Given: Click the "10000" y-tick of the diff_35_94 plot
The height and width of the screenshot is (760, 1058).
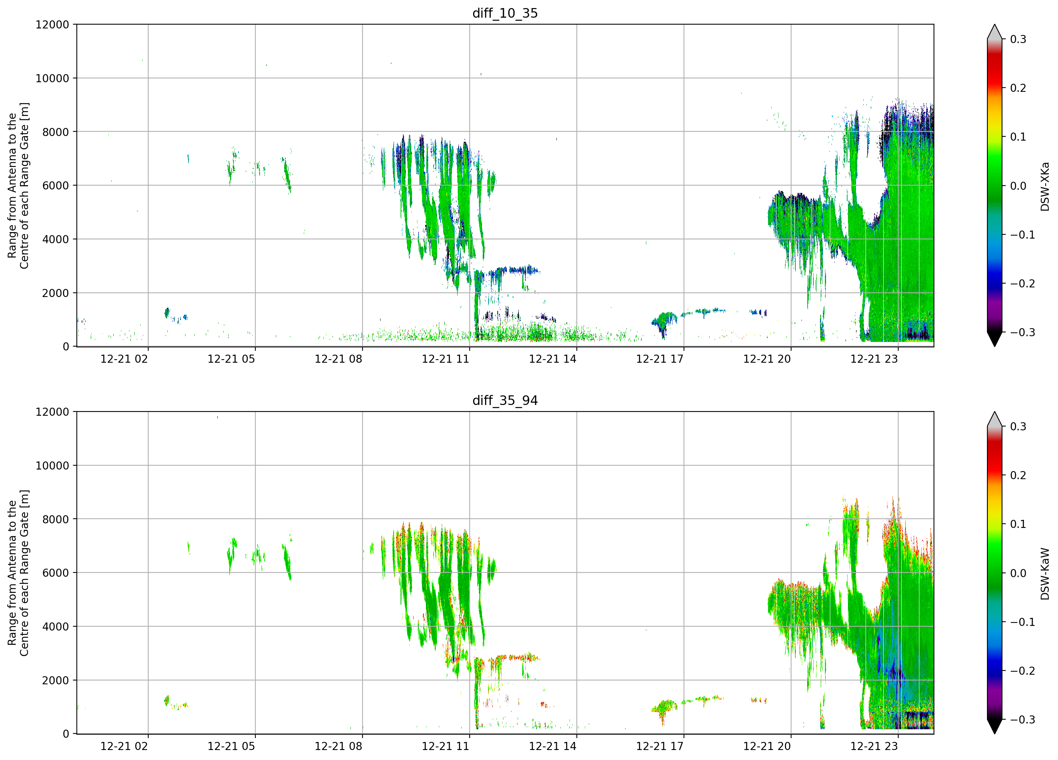Looking at the screenshot, I should [52, 465].
